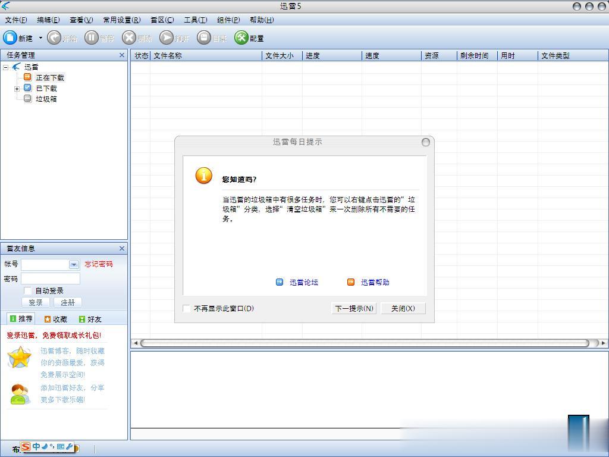Switch to the 推荐 tab

tap(21, 319)
